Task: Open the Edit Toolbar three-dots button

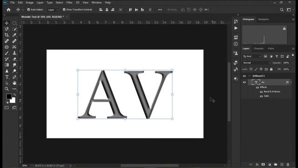Action: click(14, 89)
